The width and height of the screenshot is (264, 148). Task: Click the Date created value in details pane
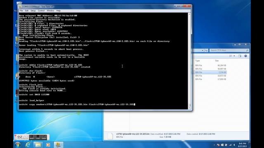point(207,134)
